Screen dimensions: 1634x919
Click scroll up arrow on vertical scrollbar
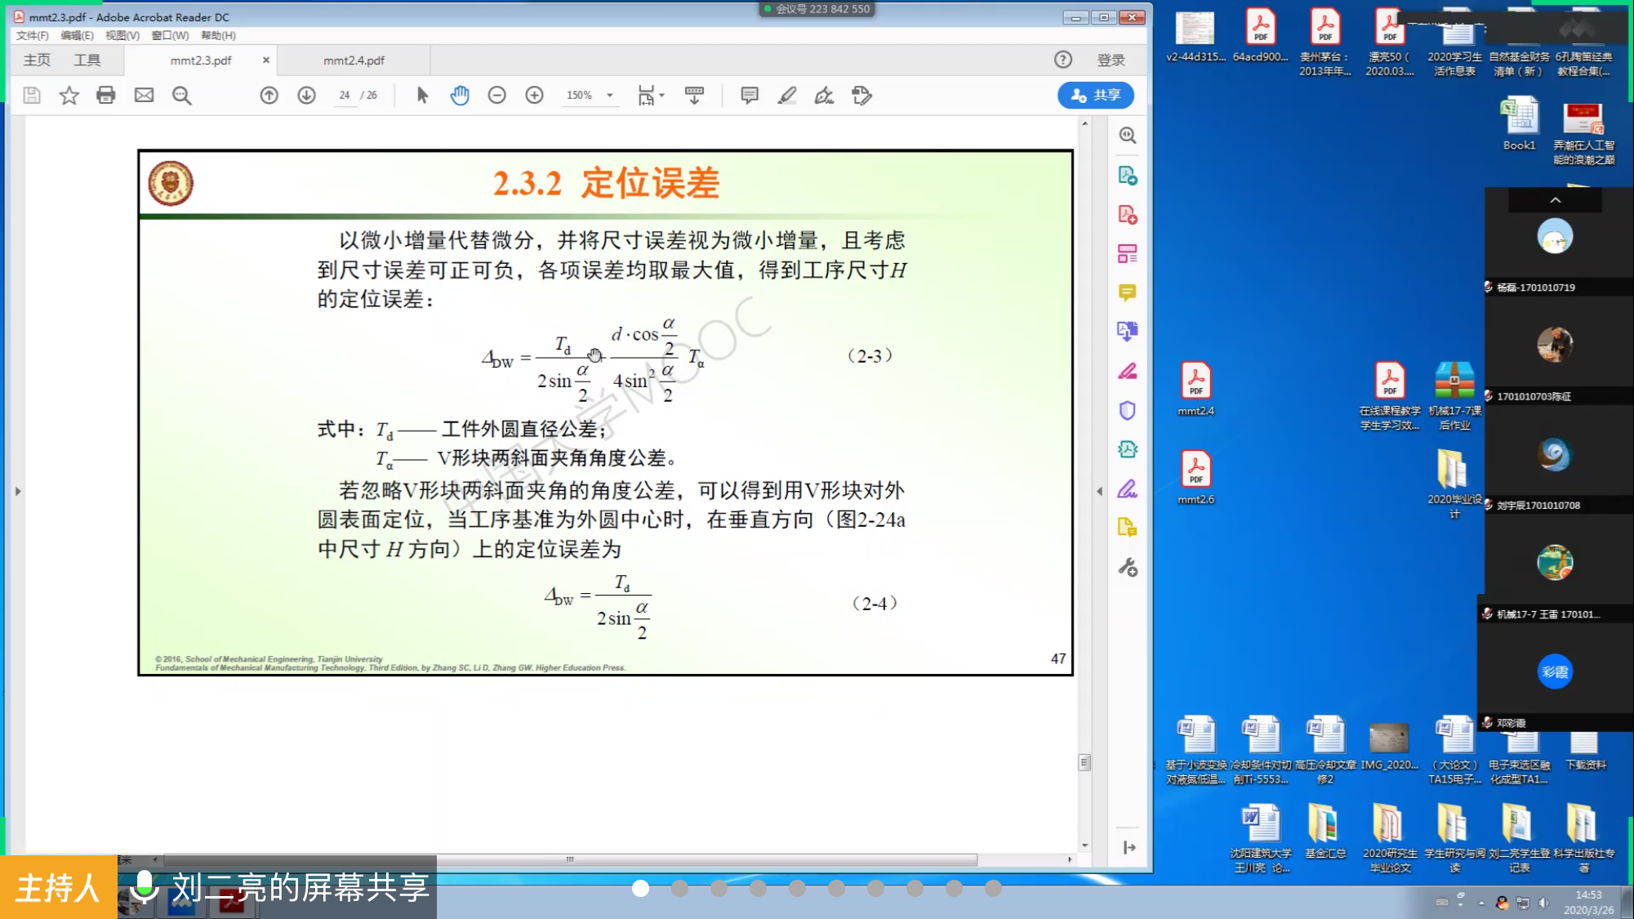tap(1084, 123)
